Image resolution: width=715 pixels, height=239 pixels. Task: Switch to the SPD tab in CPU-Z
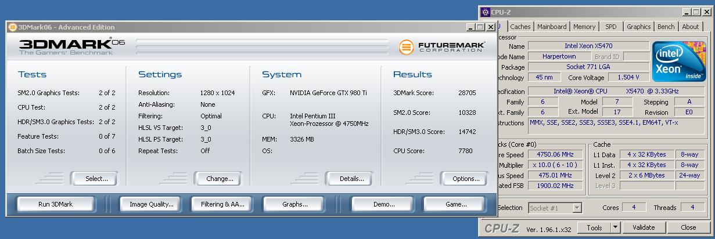tap(611, 27)
